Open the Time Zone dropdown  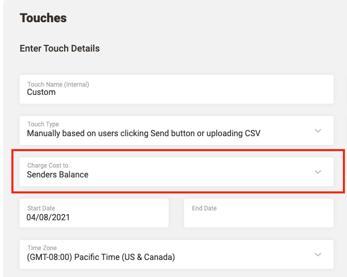pyautogui.click(x=176, y=254)
